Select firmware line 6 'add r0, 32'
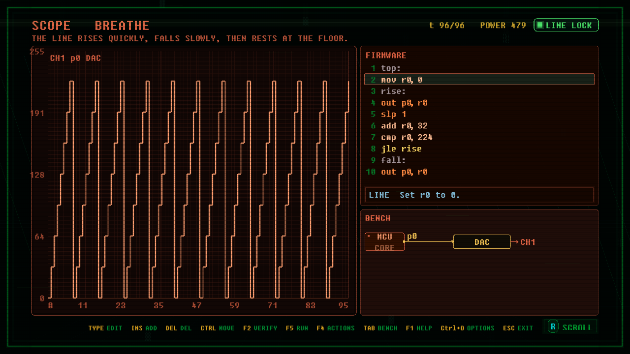The height and width of the screenshot is (354, 630). (x=479, y=126)
